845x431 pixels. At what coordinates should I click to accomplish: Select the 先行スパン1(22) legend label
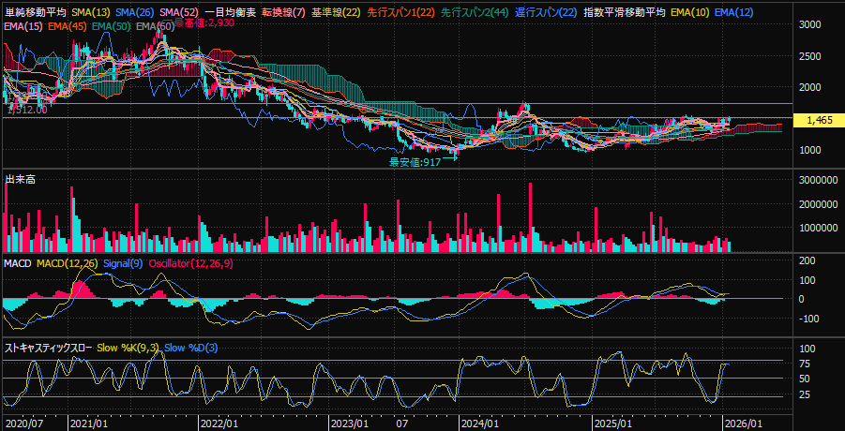coord(400,12)
